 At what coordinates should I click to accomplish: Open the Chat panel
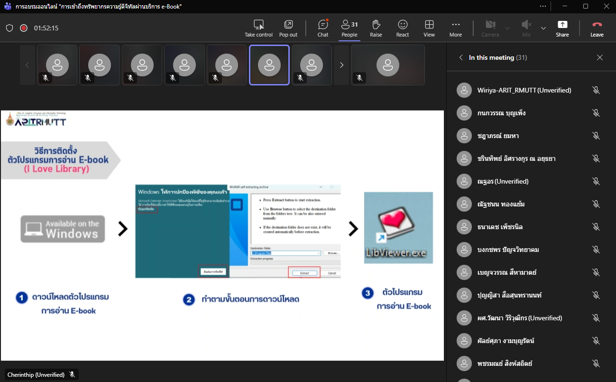point(323,28)
